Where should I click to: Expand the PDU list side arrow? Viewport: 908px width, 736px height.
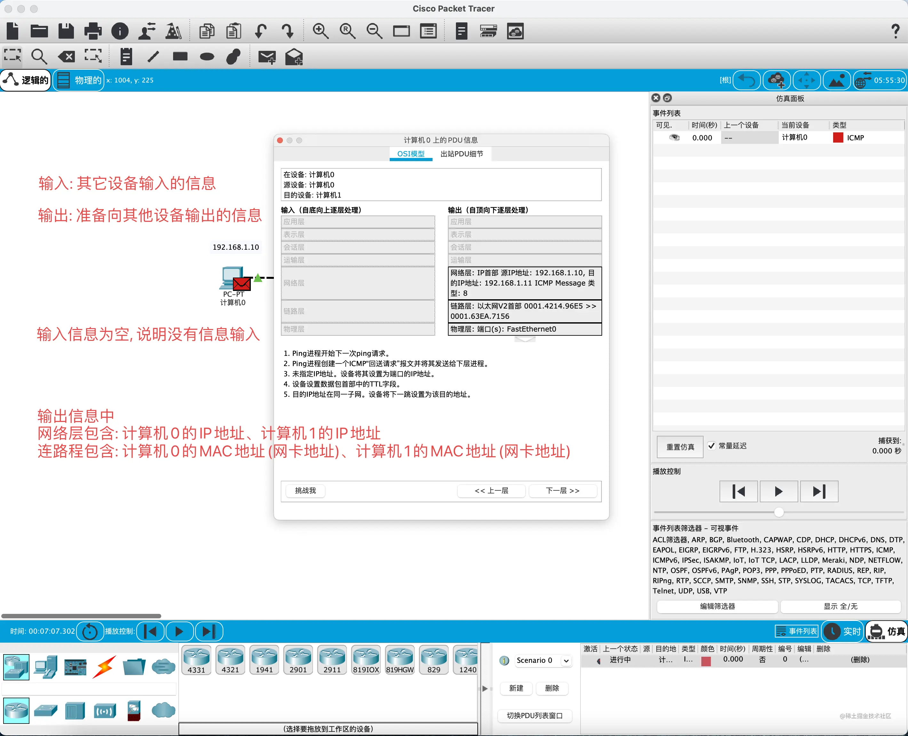tap(485, 688)
